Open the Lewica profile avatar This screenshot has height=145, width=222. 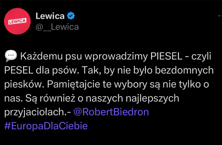tap(17, 21)
